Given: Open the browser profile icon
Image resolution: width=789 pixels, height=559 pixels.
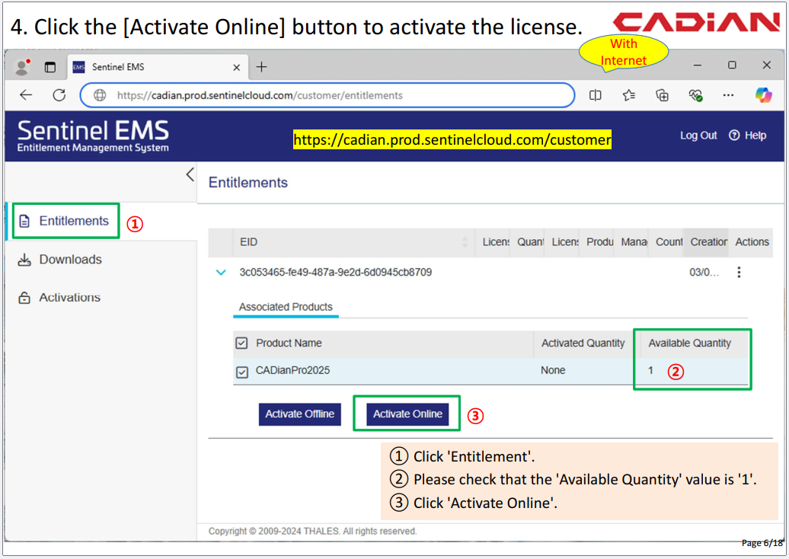Looking at the screenshot, I should [x=22, y=67].
